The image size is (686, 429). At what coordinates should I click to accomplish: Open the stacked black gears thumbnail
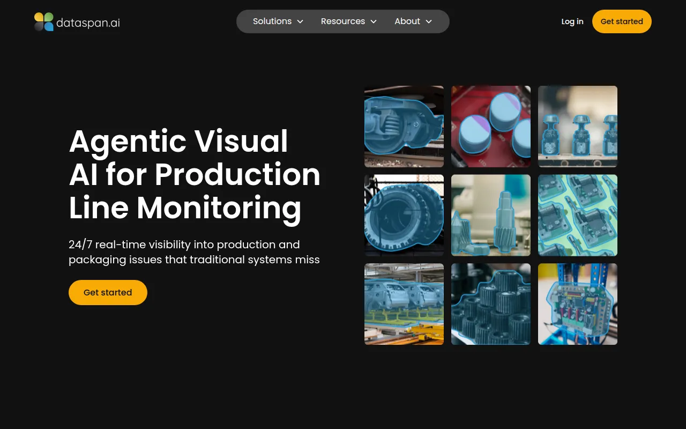click(491, 304)
